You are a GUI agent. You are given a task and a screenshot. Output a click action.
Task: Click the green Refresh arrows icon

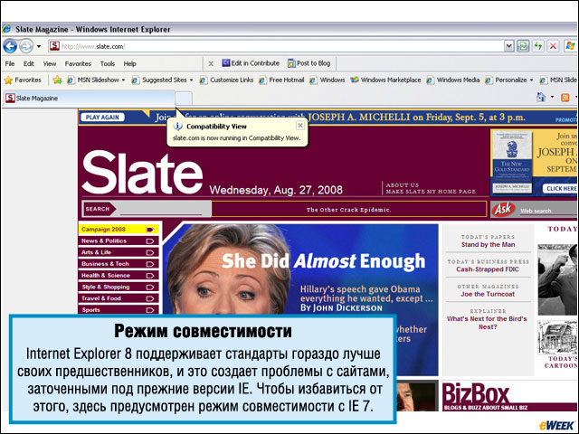tap(538, 46)
